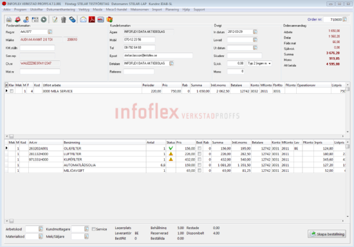The width and height of the screenshot is (354, 247).
Task: Click lookup icon next to Betalare field
Action: [171, 64]
